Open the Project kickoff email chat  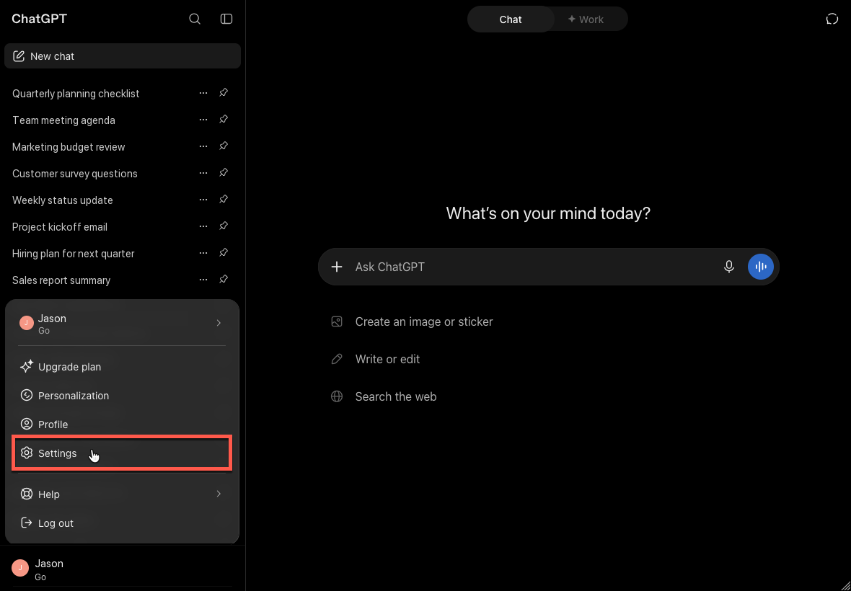click(60, 226)
